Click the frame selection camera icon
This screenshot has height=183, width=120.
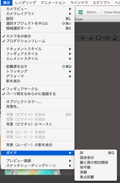(82, 38)
